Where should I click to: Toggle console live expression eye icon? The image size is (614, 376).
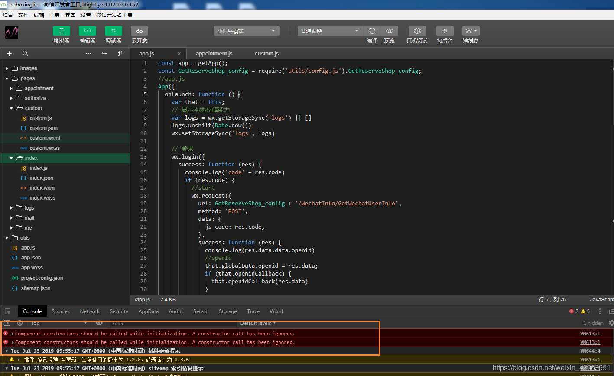click(x=99, y=323)
